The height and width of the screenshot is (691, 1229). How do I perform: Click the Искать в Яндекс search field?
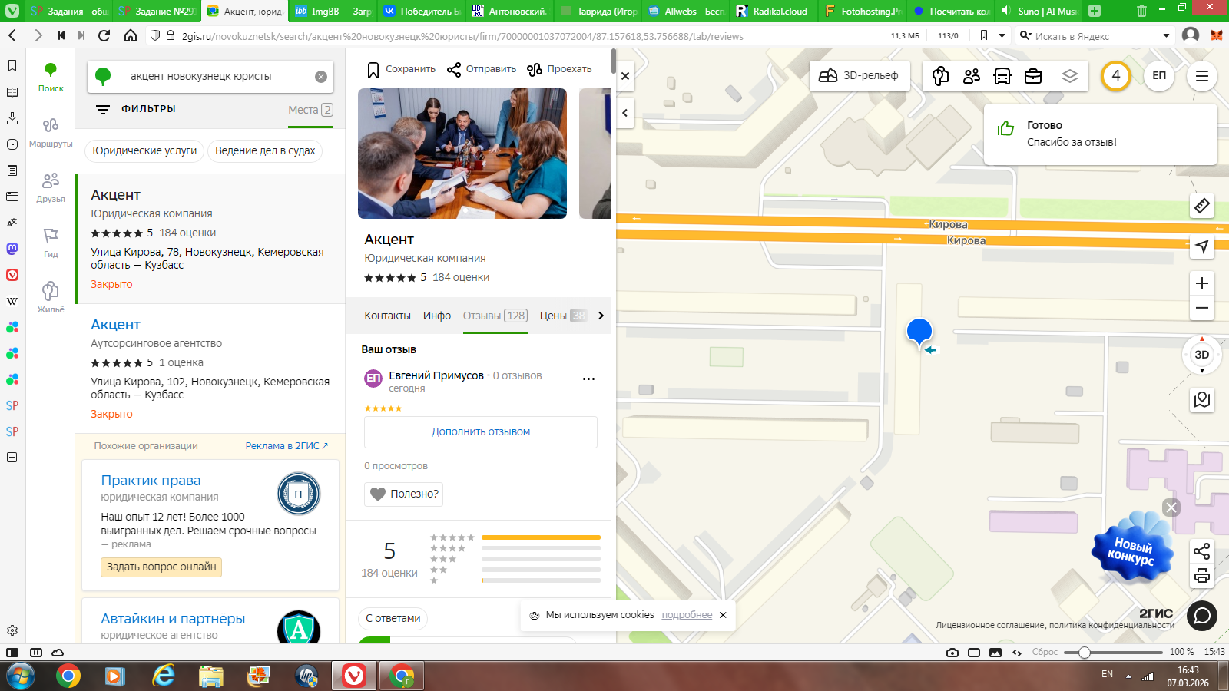(x=1095, y=36)
